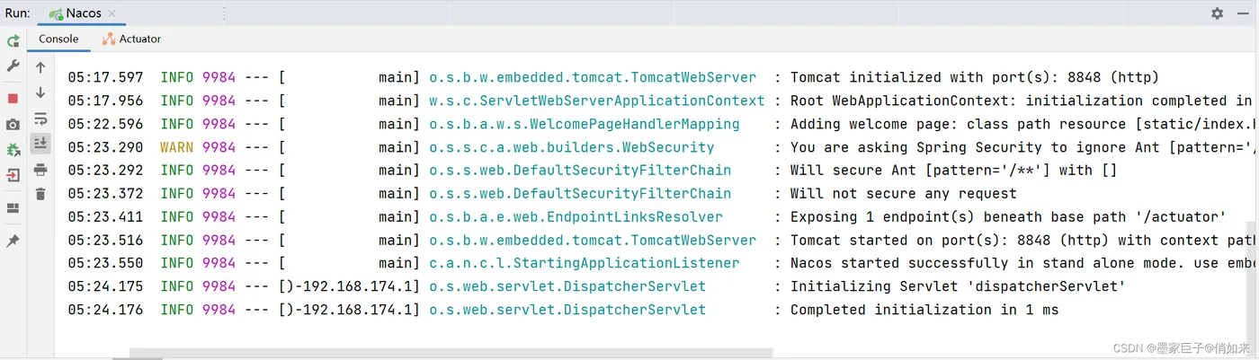Screen dimensions: 1259x360
Task: Print the console output
Action: 40,170
